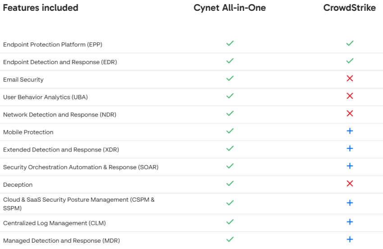Click CrowdStrike's red X for User Behavior Analytics

click(x=350, y=96)
